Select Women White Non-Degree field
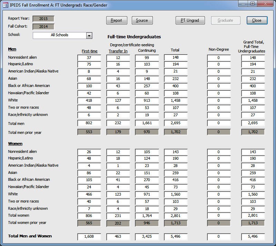 (219, 194)
